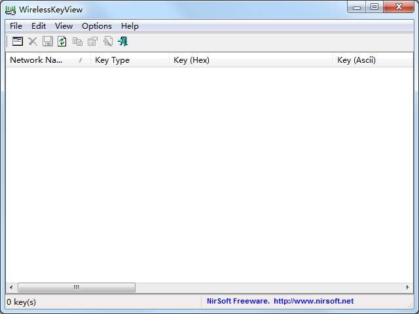Open the Help menu
419x314 pixels.
pyautogui.click(x=130, y=26)
